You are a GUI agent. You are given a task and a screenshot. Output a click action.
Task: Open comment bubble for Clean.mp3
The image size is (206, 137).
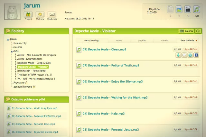coord(184,55)
